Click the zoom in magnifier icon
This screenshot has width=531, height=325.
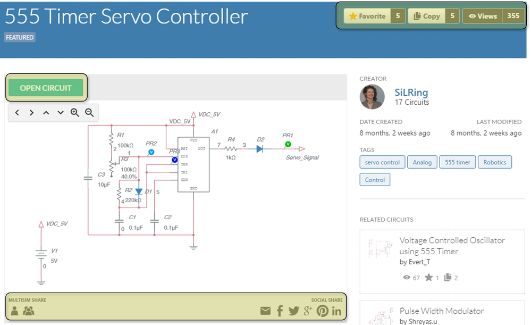tap(75, 113)
